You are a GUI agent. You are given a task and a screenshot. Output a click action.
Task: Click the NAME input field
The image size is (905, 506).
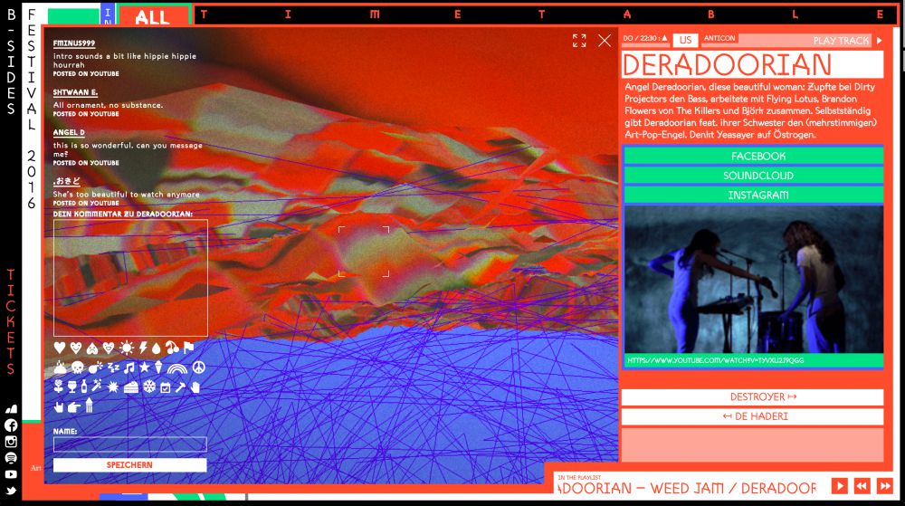pos(130,444)
